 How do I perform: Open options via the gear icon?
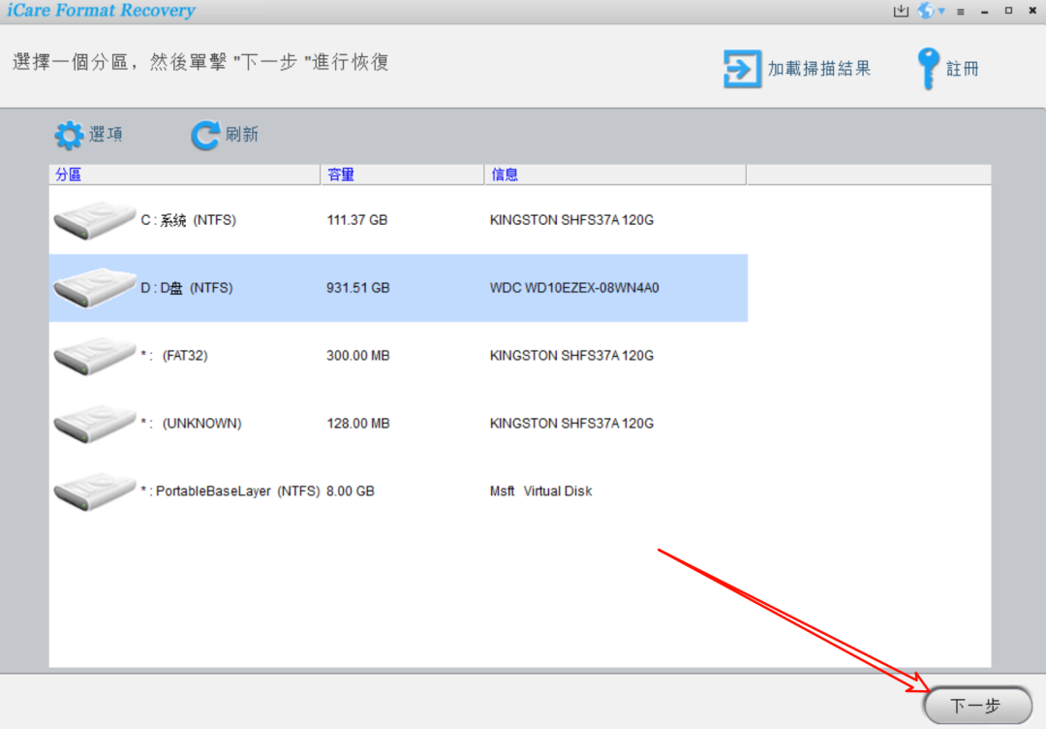[69, 135]
